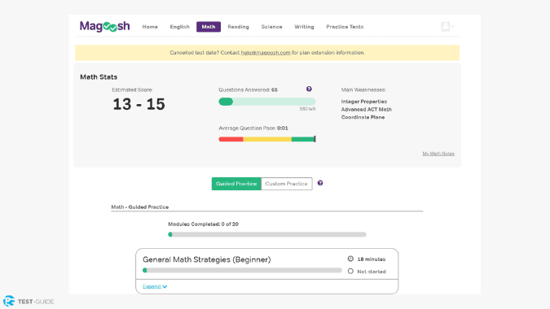Open the dropdown arrow next to profile avatar
The image size is (550, 309).
(x=453, y=27)
